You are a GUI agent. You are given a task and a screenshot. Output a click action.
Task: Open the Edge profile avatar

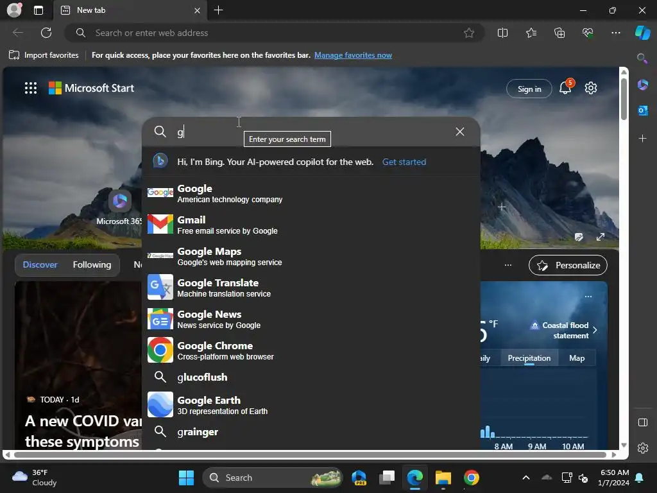(x=14, y=10)
